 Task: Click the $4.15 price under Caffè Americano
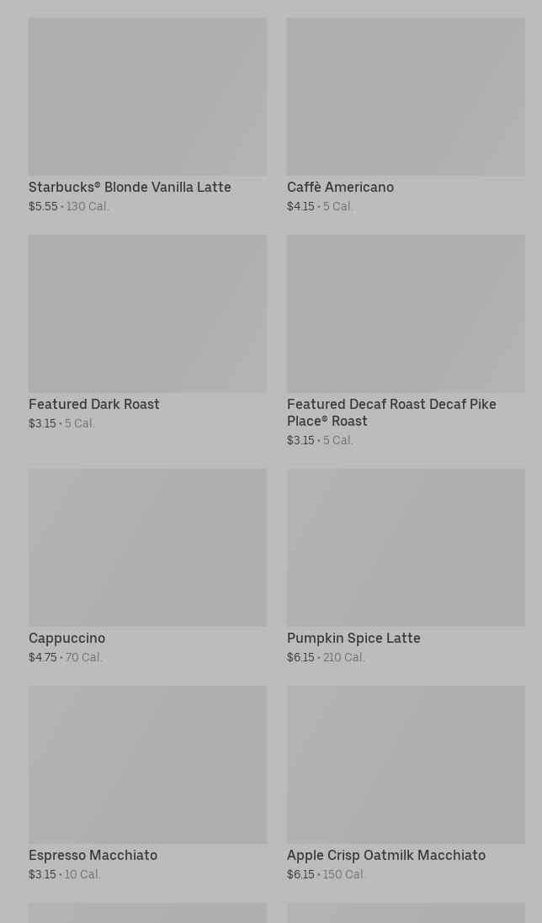tap(300, 206)
